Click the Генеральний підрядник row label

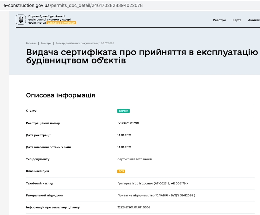click(44, 195)
